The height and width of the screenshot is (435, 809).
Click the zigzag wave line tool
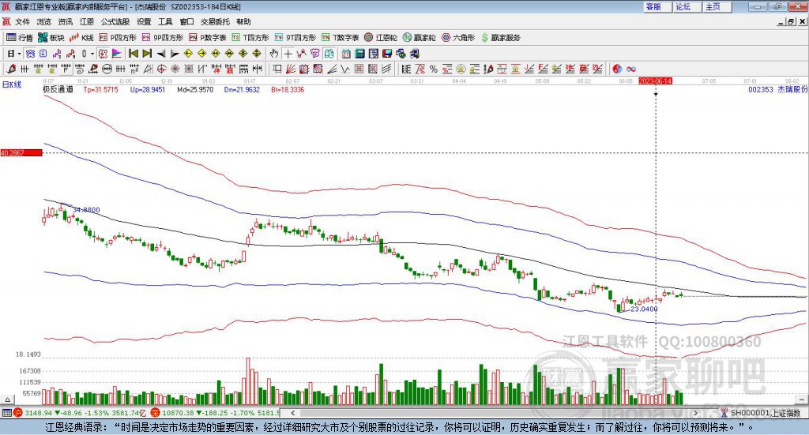tap(345, 69)
